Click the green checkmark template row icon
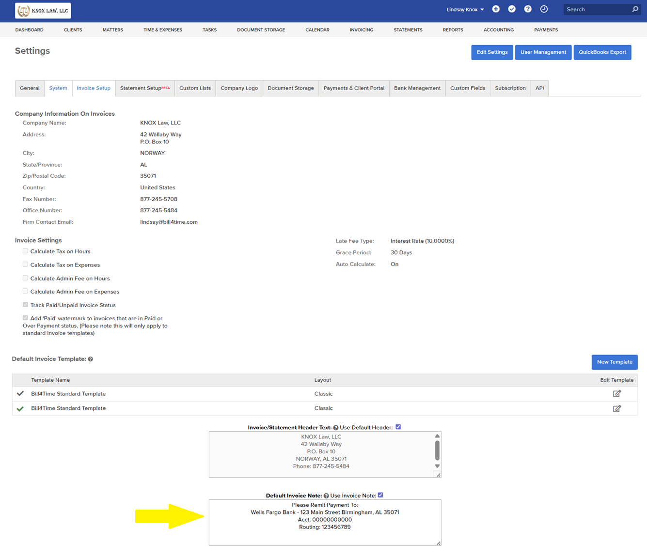647x559 pixels. click(20, 409)
